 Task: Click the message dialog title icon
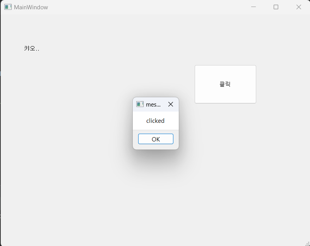tap(140, 104)
